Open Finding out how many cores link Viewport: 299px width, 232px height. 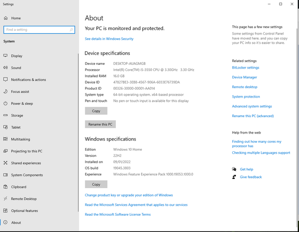(256, 144)
